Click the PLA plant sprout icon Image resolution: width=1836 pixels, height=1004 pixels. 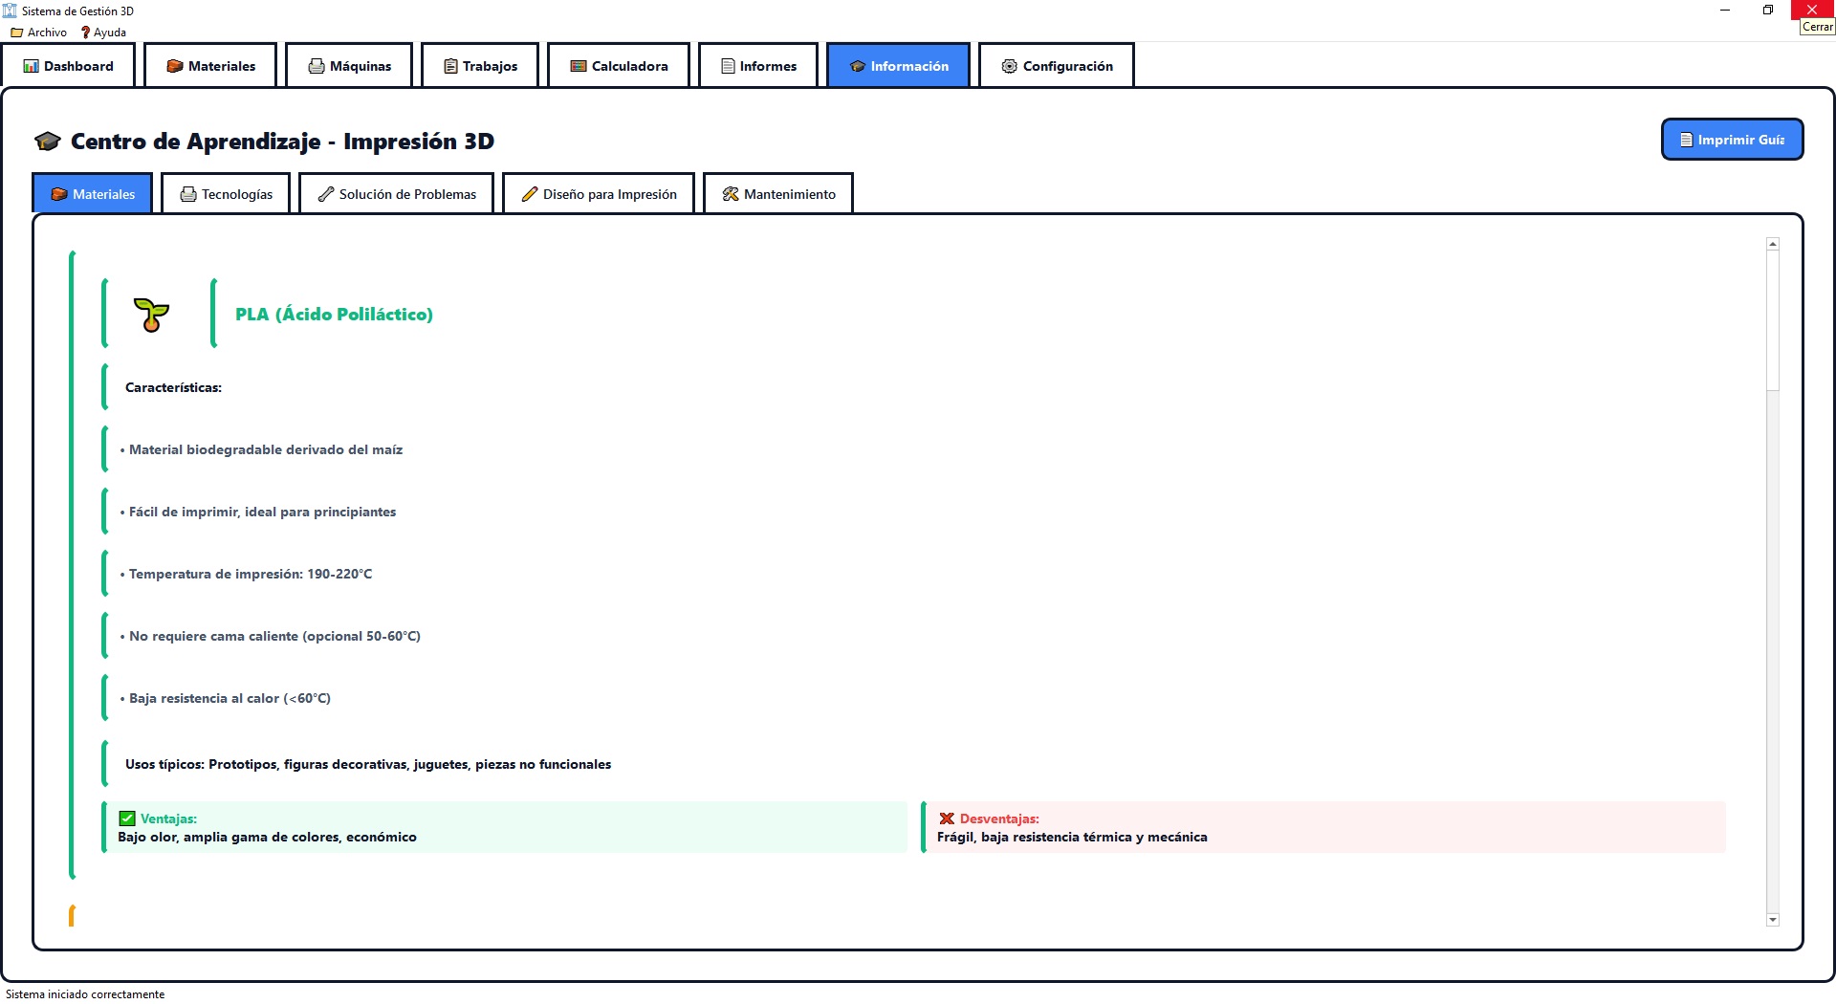[151, 315]
